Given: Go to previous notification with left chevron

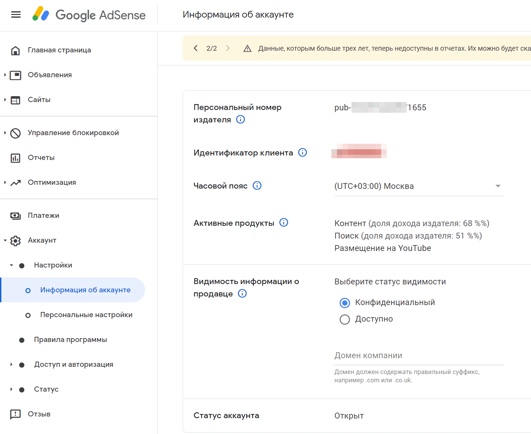Looking at the screenshot, I should click(196, 48).
